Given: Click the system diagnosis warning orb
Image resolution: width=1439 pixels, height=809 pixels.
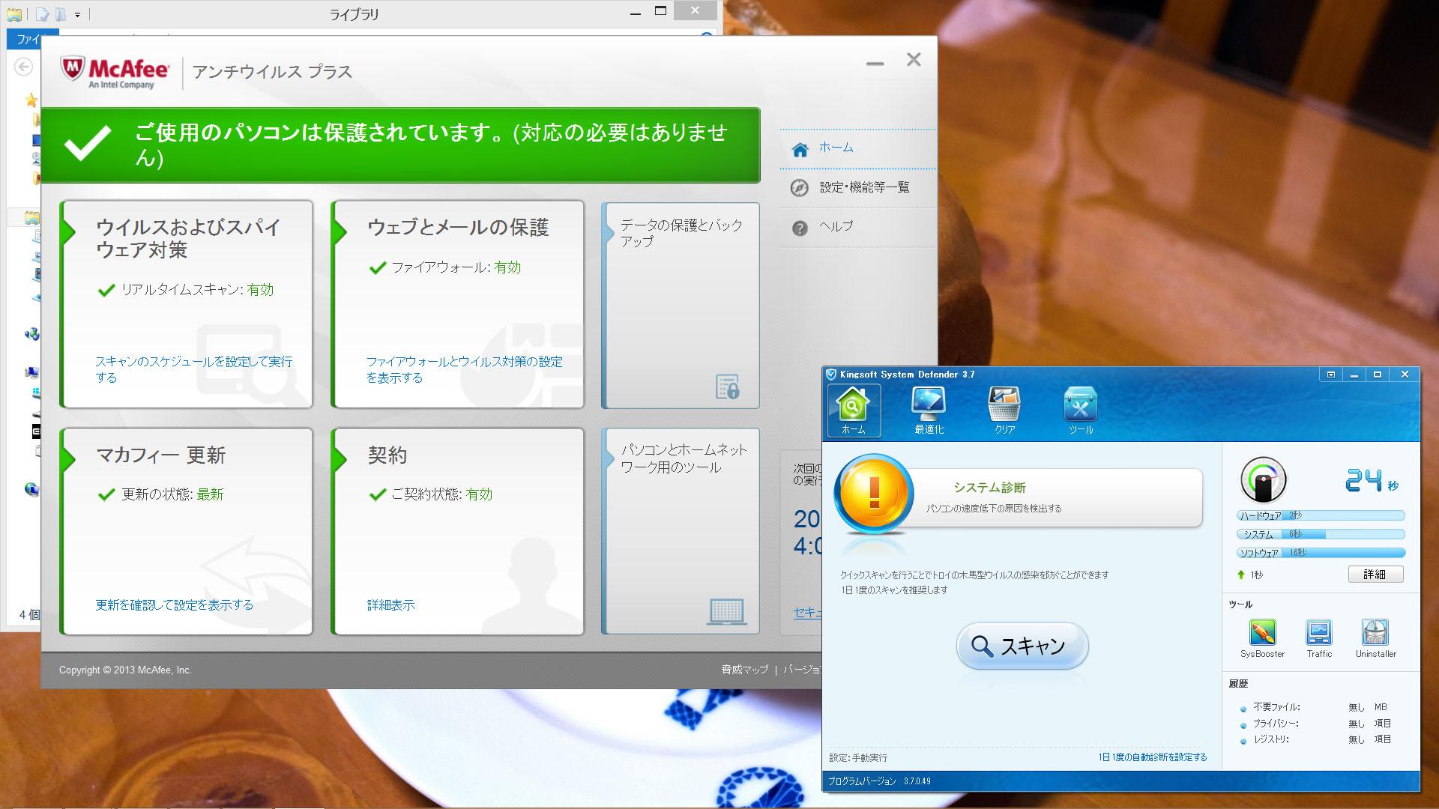Looking at the screenshot, I should click(x=874, y=494).
